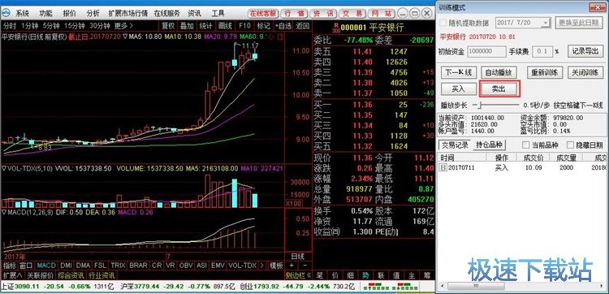This screenshot has width=609, height=294.
Task: Expand the triangle menu before MA5 indicator
Action: coord(125,37)
